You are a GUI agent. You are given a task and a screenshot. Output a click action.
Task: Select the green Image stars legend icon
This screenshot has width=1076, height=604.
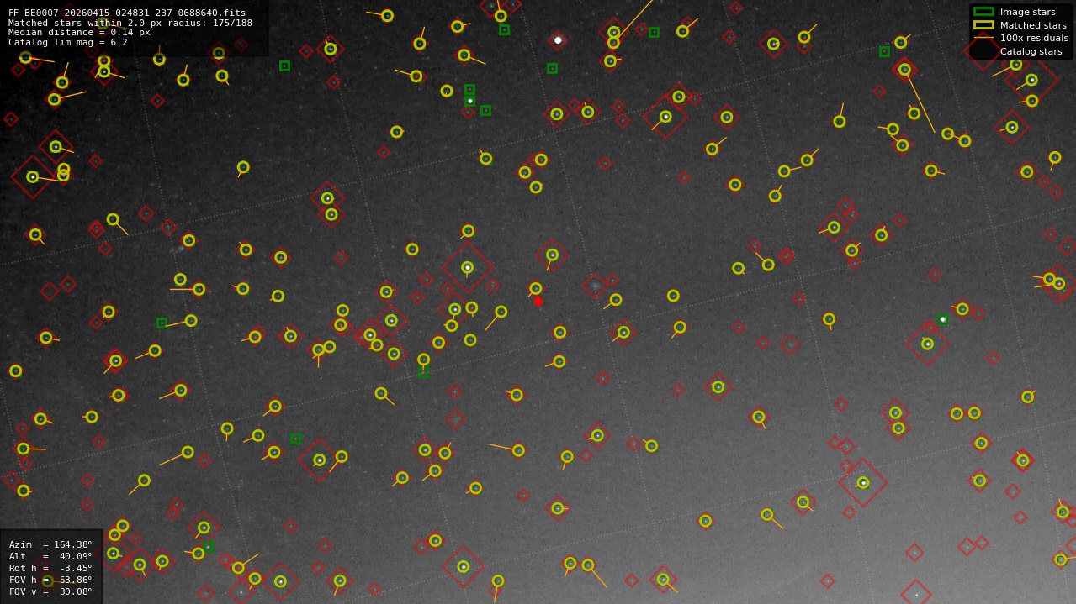[982, 12]
